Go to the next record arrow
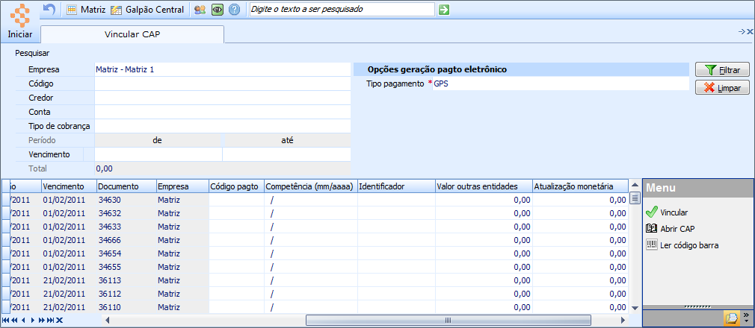This screenshot has width=755, height=328. (x=32, y=321)
